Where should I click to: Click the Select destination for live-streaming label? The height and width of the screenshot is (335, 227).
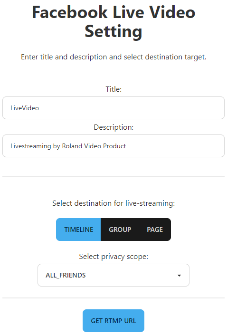coord(113,203)
